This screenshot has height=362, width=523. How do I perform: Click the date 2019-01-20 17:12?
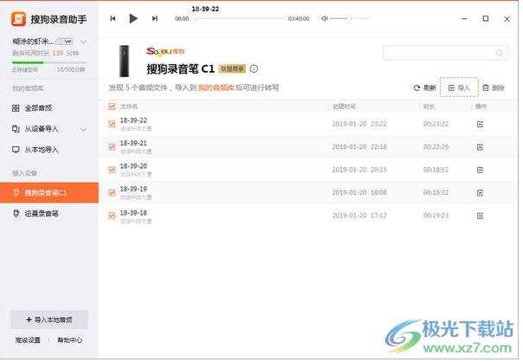(359, 216)
